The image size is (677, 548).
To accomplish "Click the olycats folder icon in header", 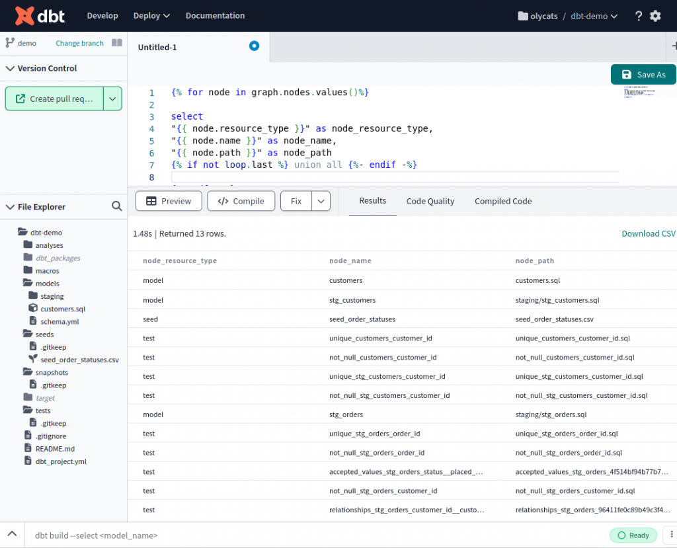I will pos(523,16).
